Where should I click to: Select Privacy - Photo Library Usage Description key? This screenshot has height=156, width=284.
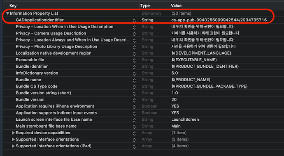coord(56,46)
